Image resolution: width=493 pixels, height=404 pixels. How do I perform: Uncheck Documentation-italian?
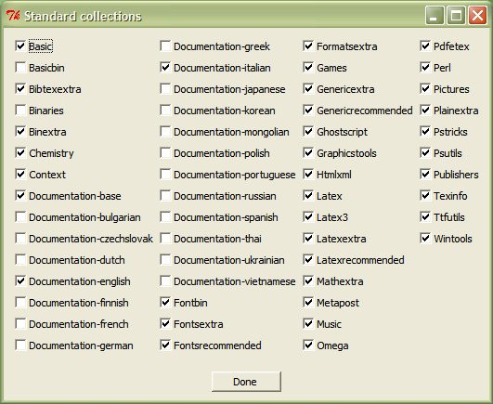point(165,67)
